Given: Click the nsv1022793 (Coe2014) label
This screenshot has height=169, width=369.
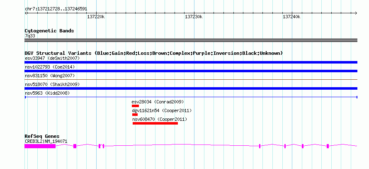Looking at the screenshot, I should (50, 67).
